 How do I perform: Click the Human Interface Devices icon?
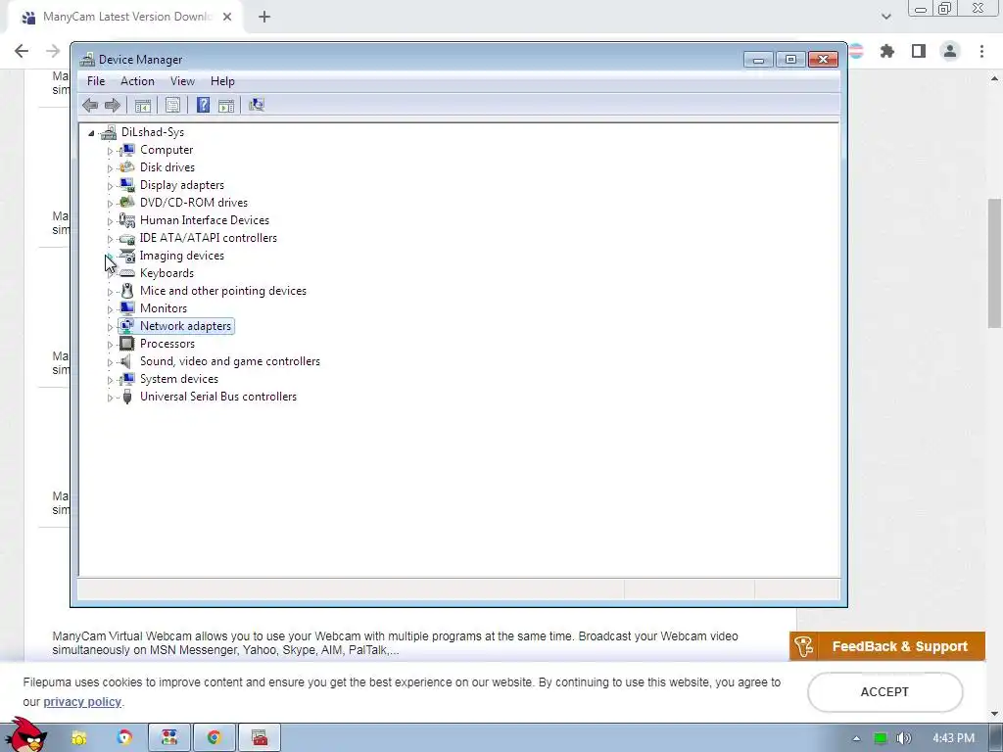point(126,220)
